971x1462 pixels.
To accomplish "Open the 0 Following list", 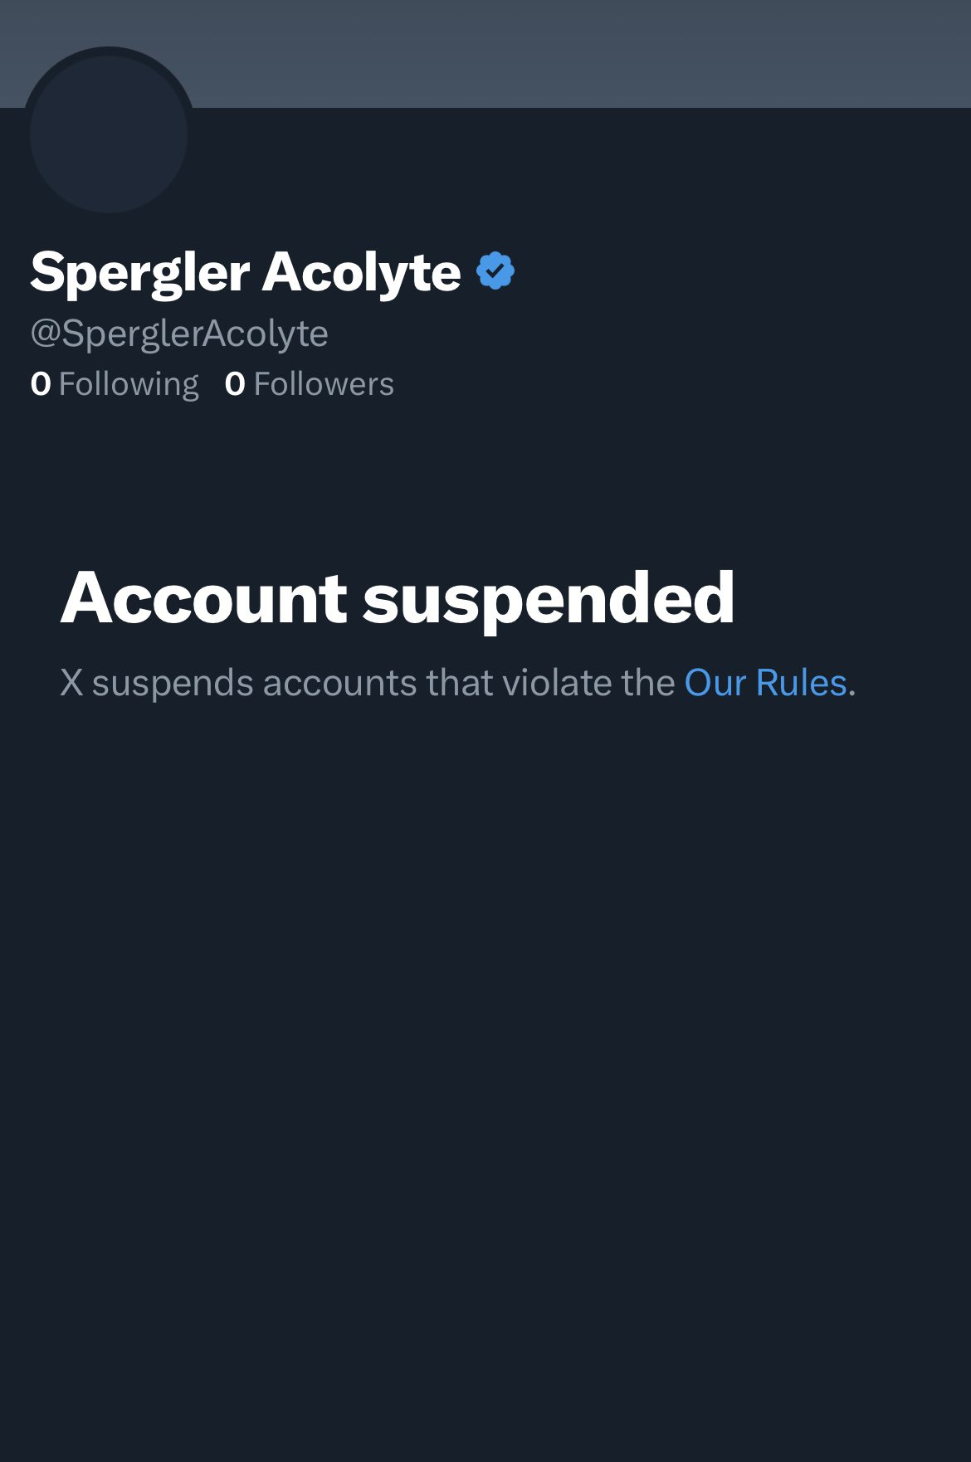I will point(115,384).
